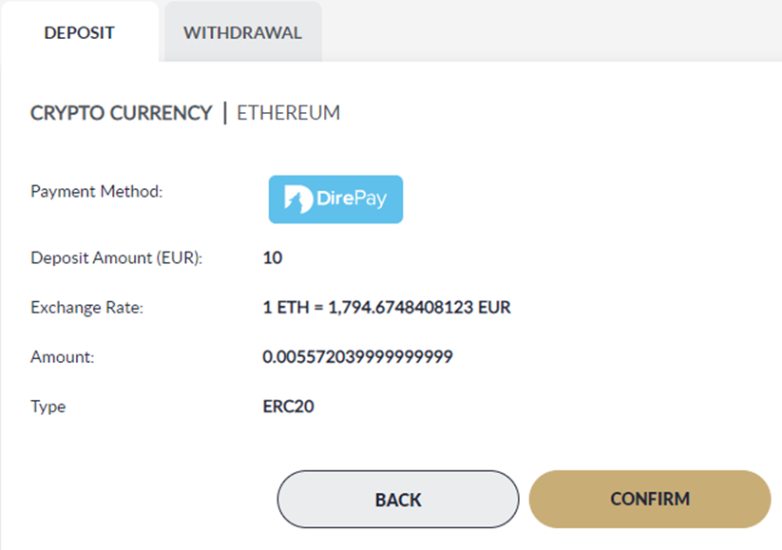Switch to the DEPOSIT tab
The image size is (782, 550).
pos(80,32)
